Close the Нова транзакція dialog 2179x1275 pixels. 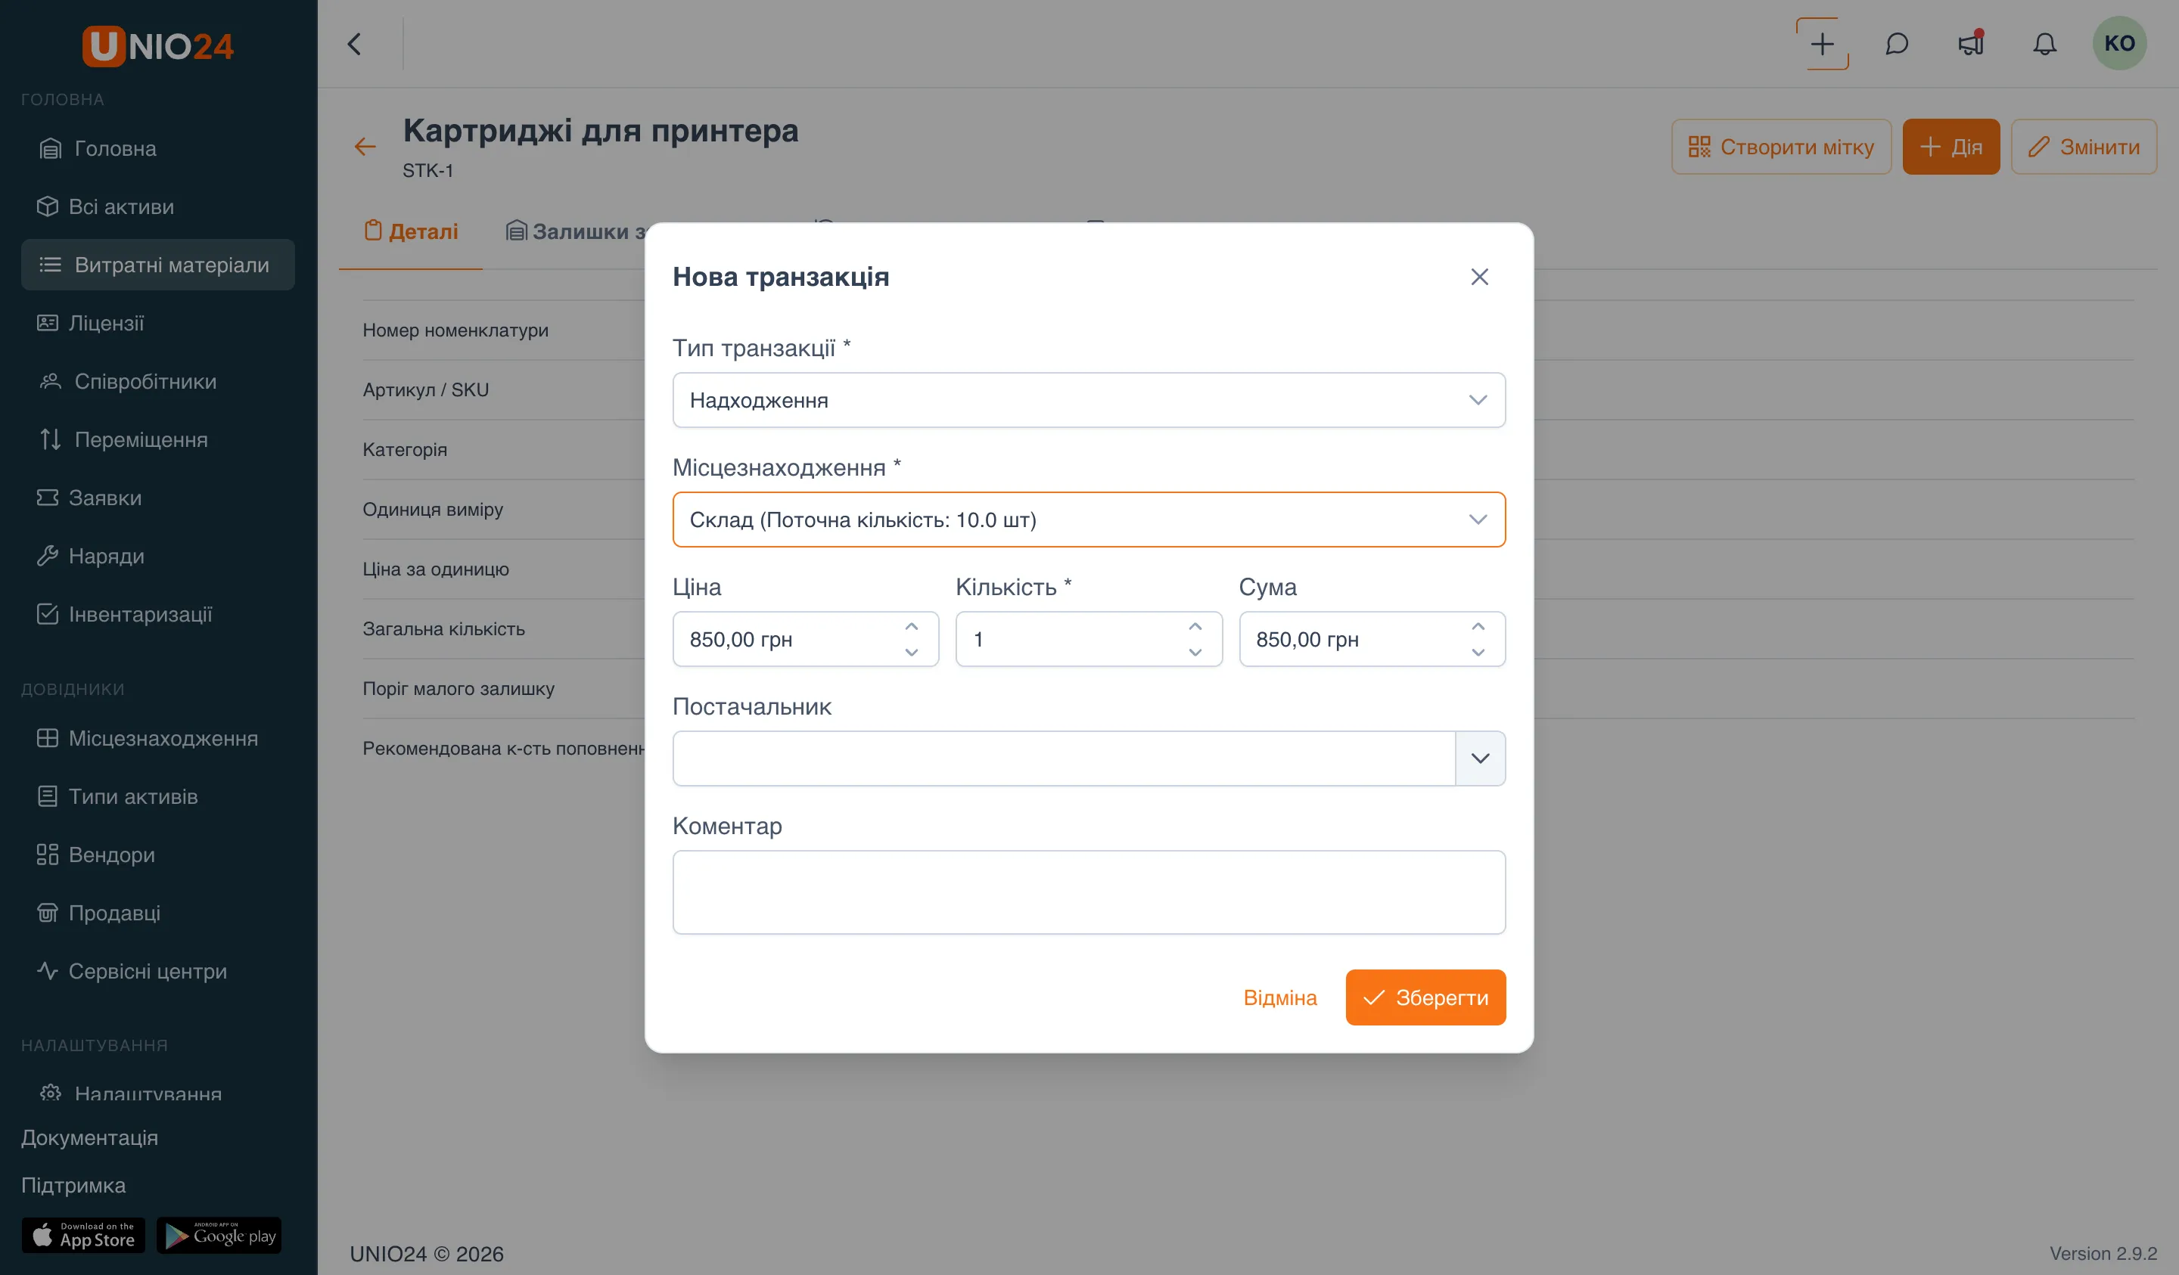click(1478, 277)
